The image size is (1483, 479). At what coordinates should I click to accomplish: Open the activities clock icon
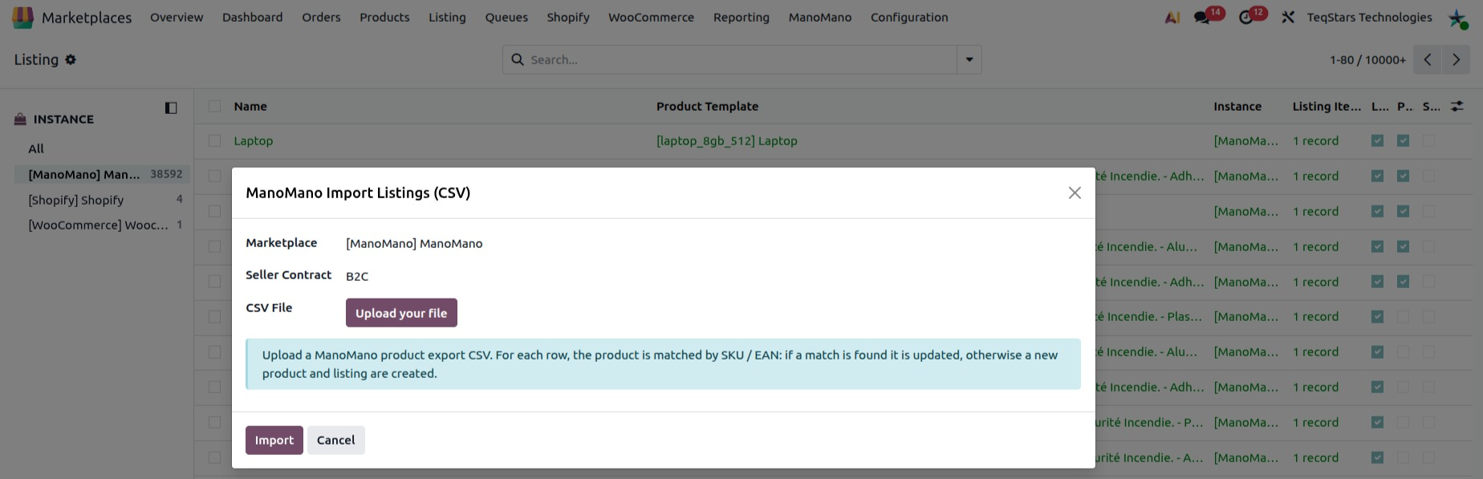coord(1245,18)
